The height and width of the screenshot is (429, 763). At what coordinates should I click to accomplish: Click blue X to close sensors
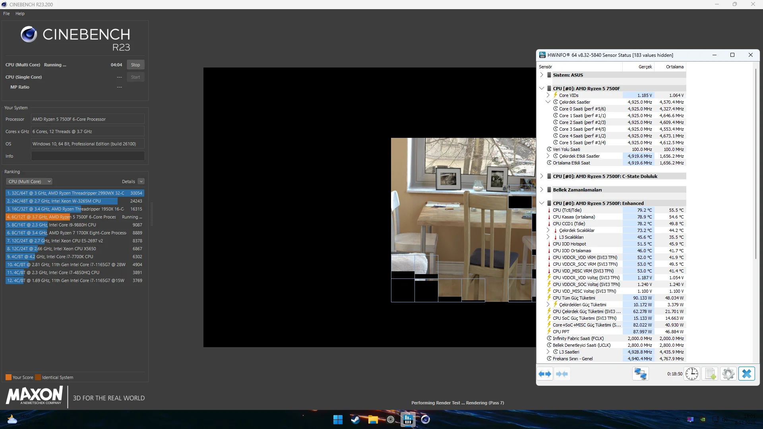[x=746, y=374]
